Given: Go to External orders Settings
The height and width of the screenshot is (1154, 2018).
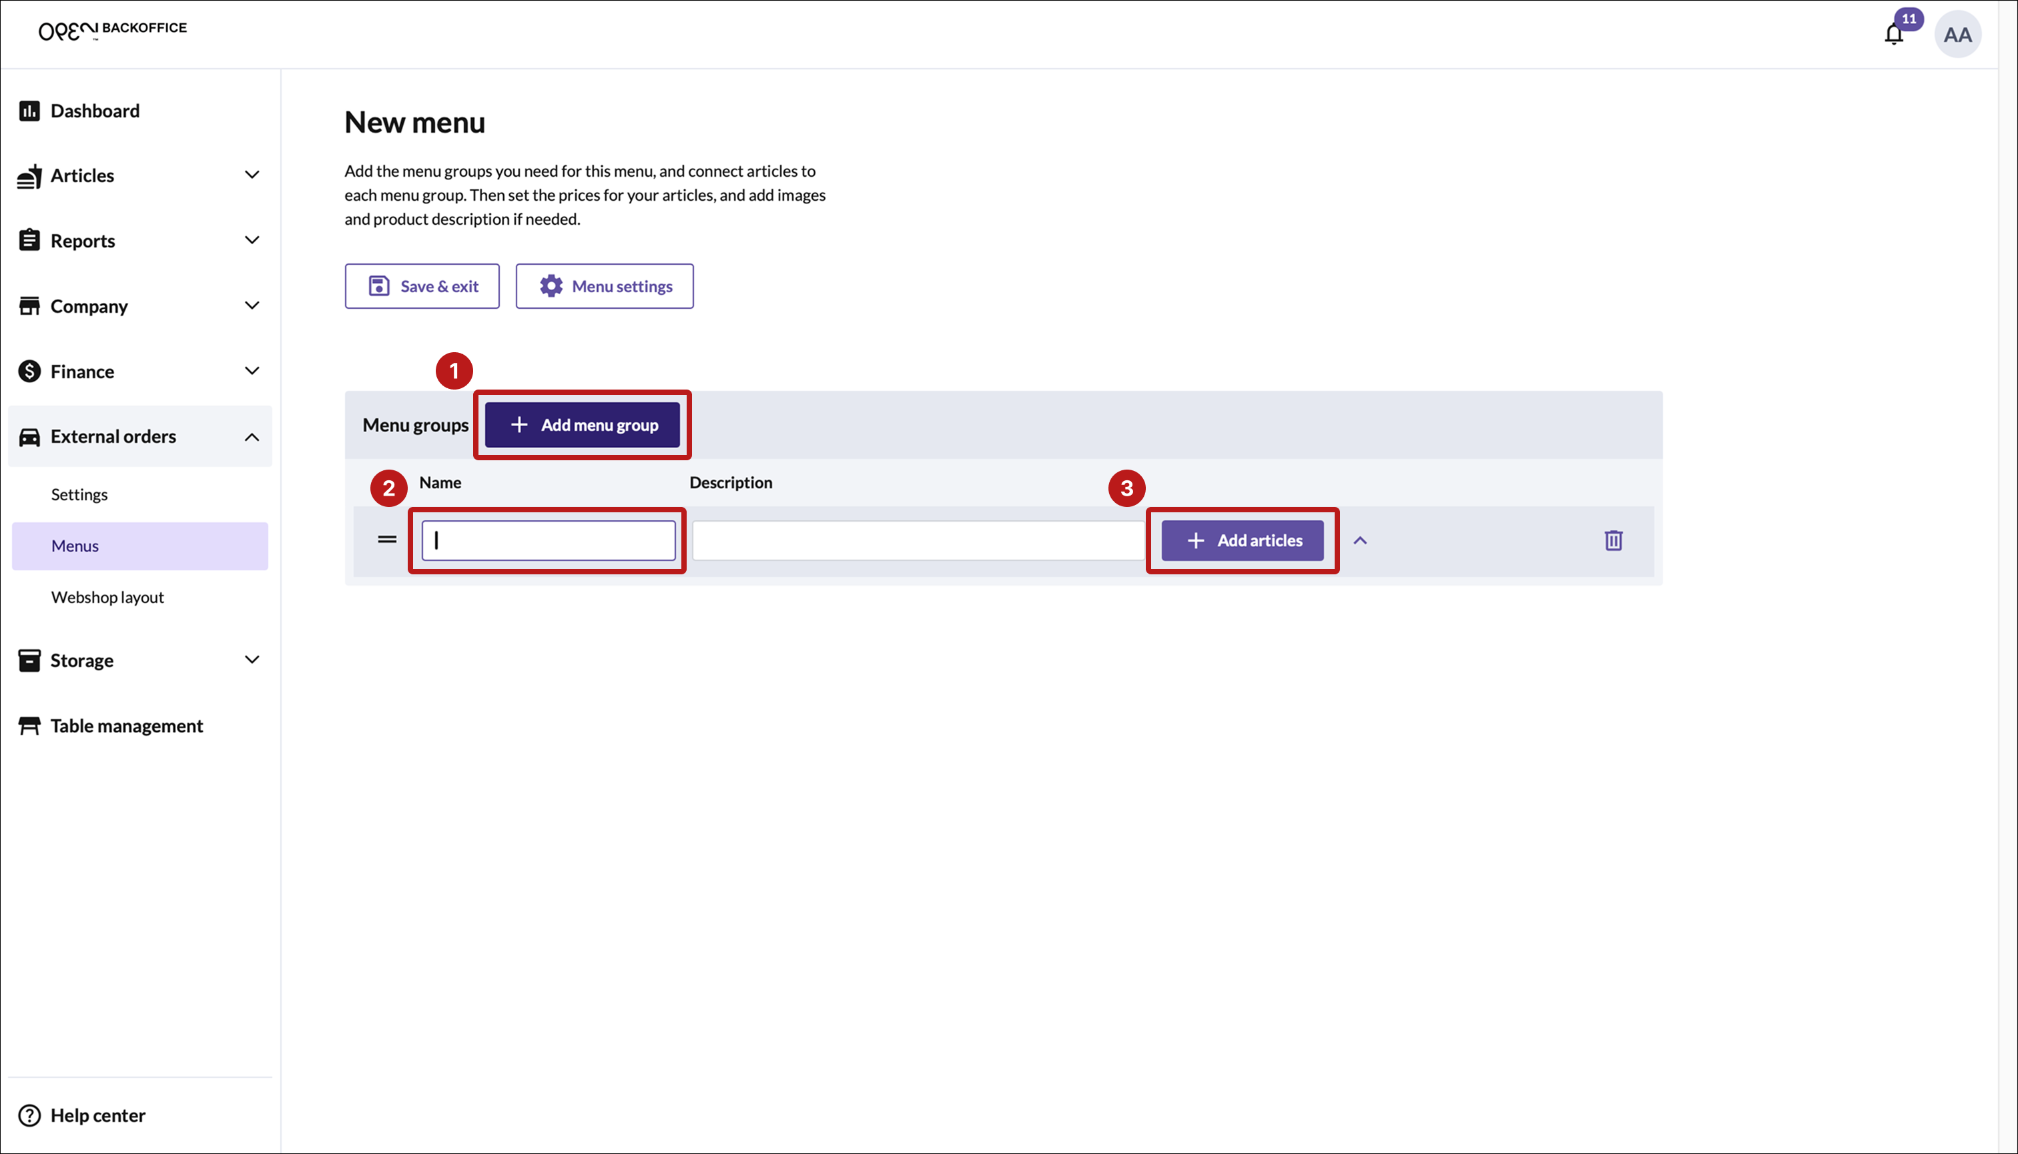Looking at the screenshot, I should (79, 494).
